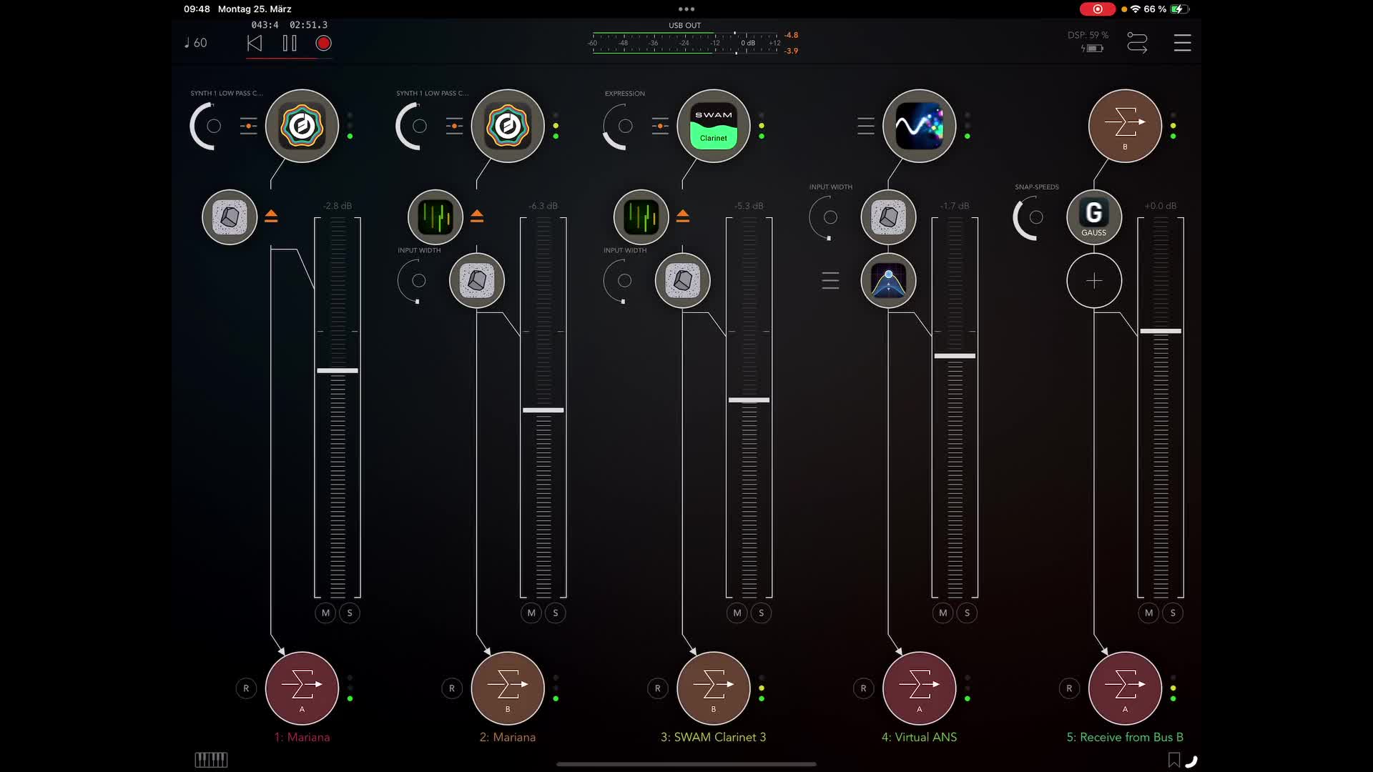Open the list menu beside Virtual ANS
1373x772 pixels.
point(866,126)
